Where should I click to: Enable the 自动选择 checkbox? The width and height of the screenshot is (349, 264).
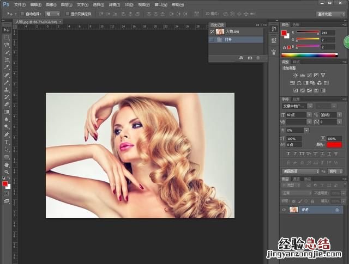pos(23,13)
